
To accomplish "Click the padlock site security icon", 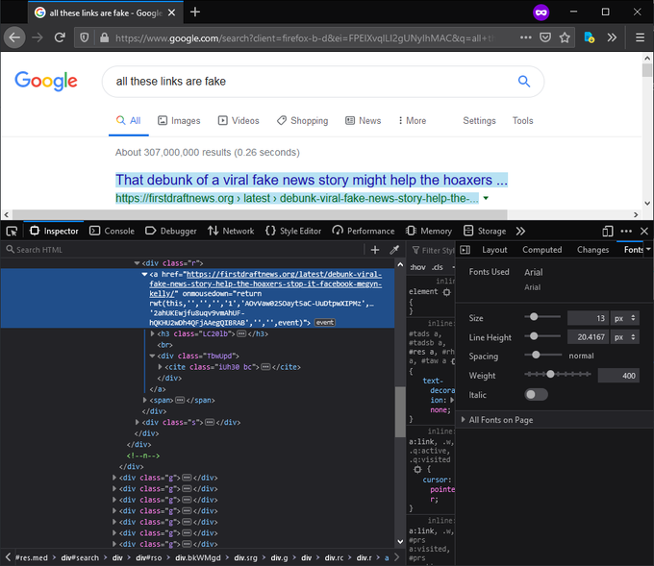I will tap(104, 37).
